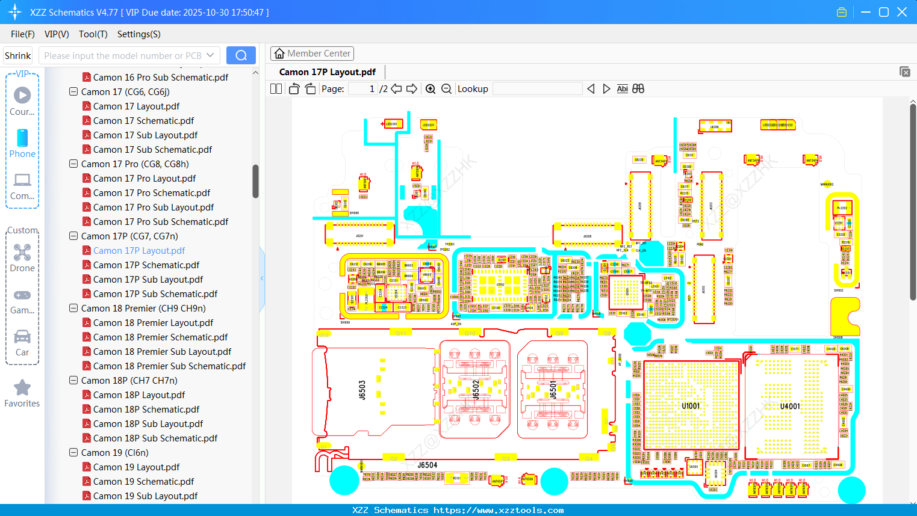Open the xzztools.com link in status bar
The image size is (917, 516).
click(499, 510)
